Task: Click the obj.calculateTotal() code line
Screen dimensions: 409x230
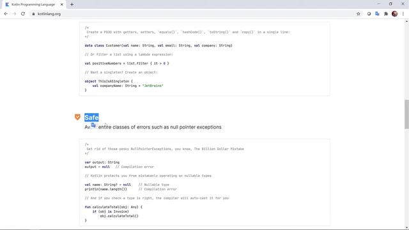Action: click(120, 216)
